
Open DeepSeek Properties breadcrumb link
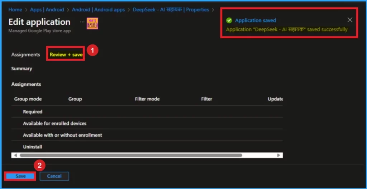[171, 10]
